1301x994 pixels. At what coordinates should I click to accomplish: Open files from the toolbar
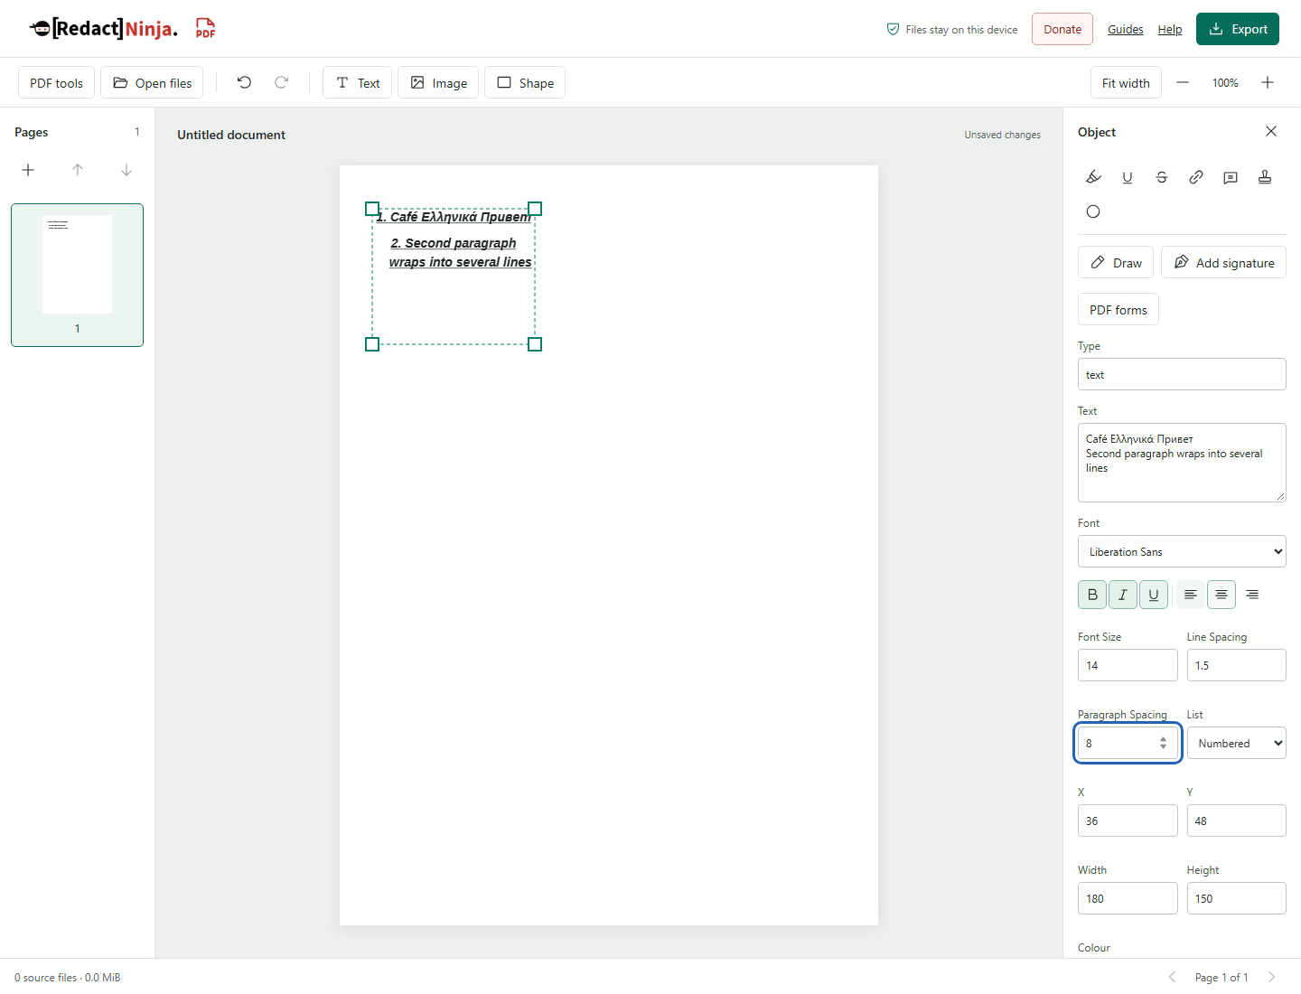pos(152,82)
